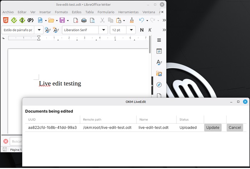Screen dimensions: 250x169
Task: Open the sidebar Page panel icon
Action: 159,96
